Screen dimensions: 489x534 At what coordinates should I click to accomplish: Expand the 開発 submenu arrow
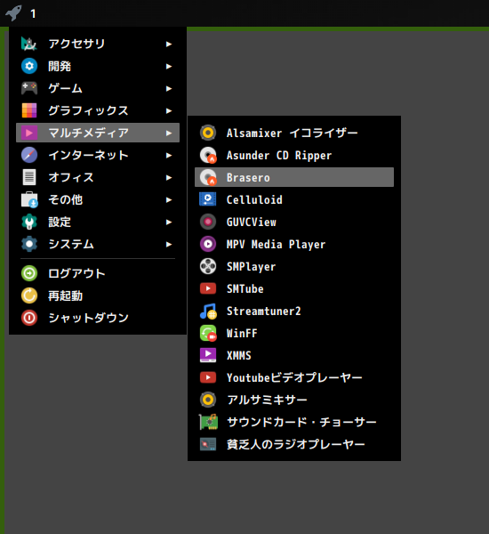[x=169, y=66]
